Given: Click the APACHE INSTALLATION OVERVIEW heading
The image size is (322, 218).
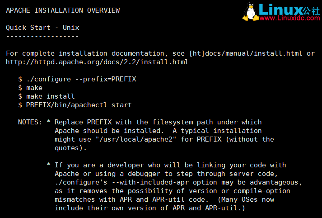Looking at the screenshot, I should [x=63, y=10].
